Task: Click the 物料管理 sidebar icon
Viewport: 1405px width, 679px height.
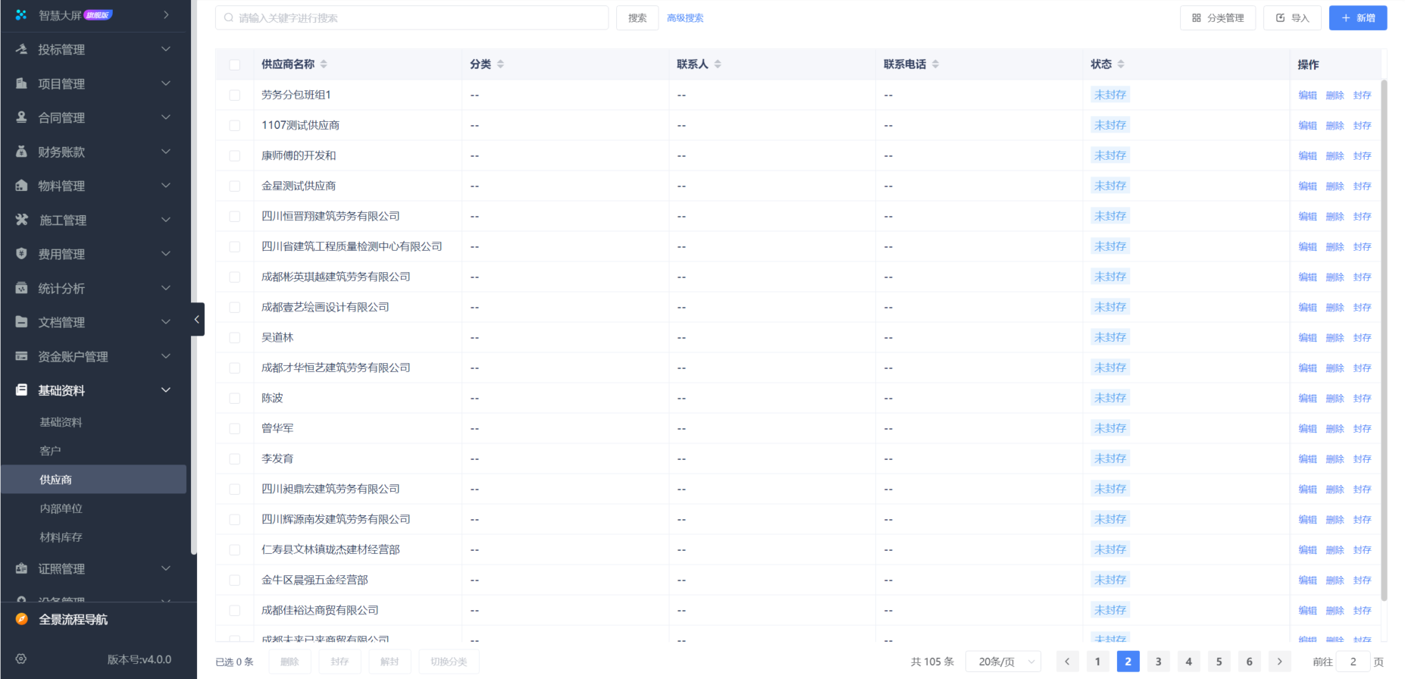Action: 21,186
